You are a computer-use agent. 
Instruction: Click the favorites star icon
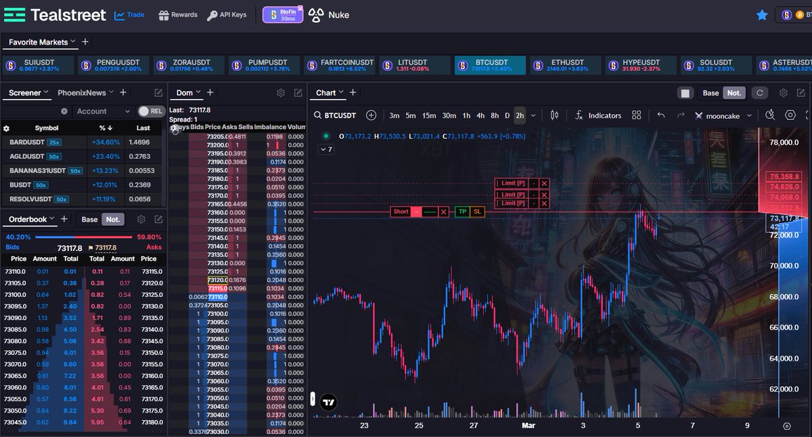coord(762,15)
